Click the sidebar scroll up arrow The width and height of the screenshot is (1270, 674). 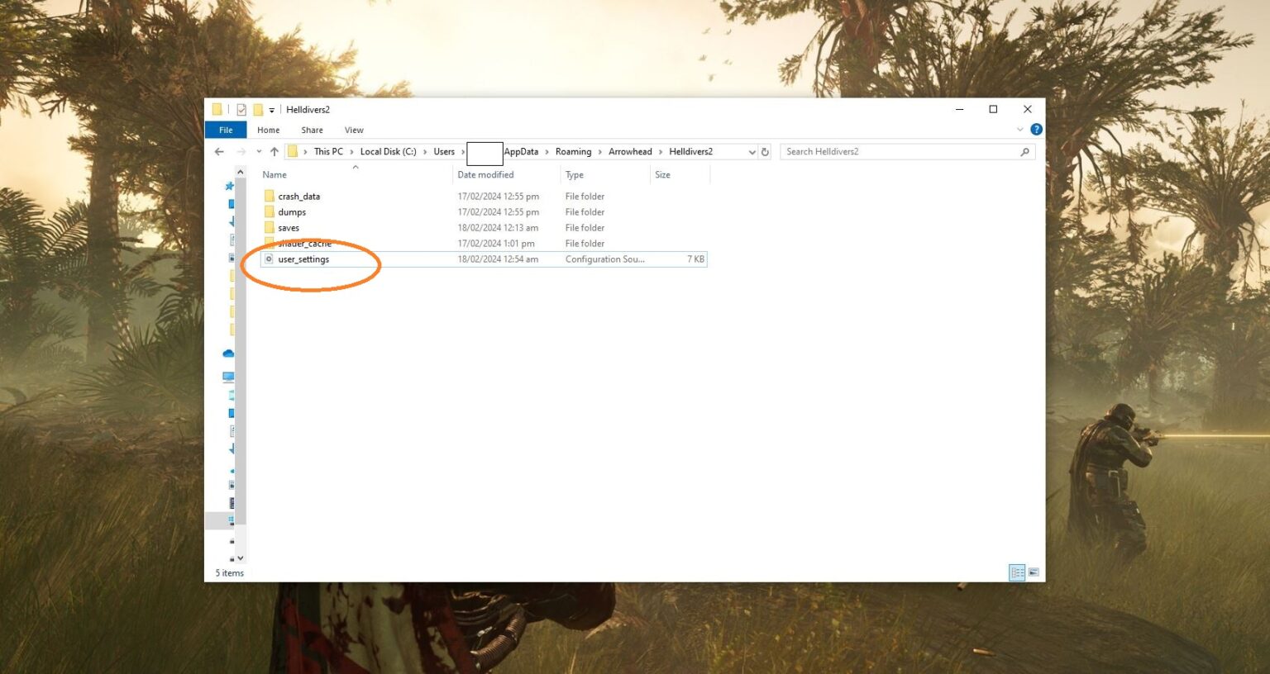(x=241, y=172)
